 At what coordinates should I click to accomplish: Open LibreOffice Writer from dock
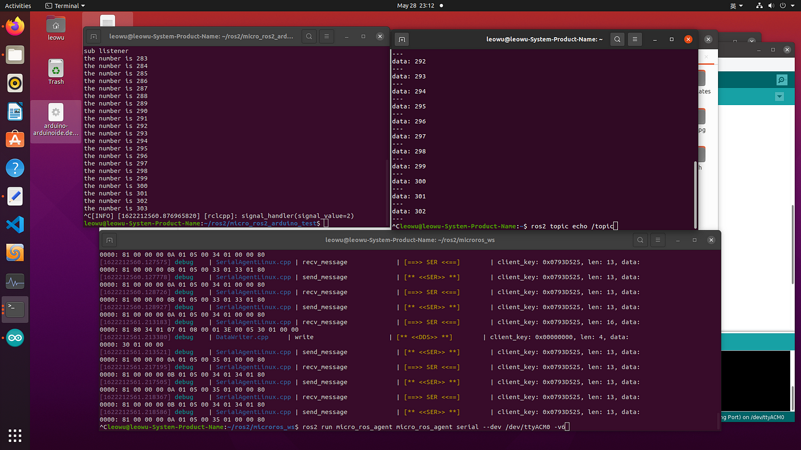(x=15, y=111)
